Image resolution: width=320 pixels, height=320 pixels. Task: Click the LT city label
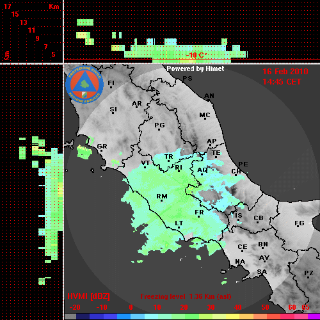click(179, 223)
